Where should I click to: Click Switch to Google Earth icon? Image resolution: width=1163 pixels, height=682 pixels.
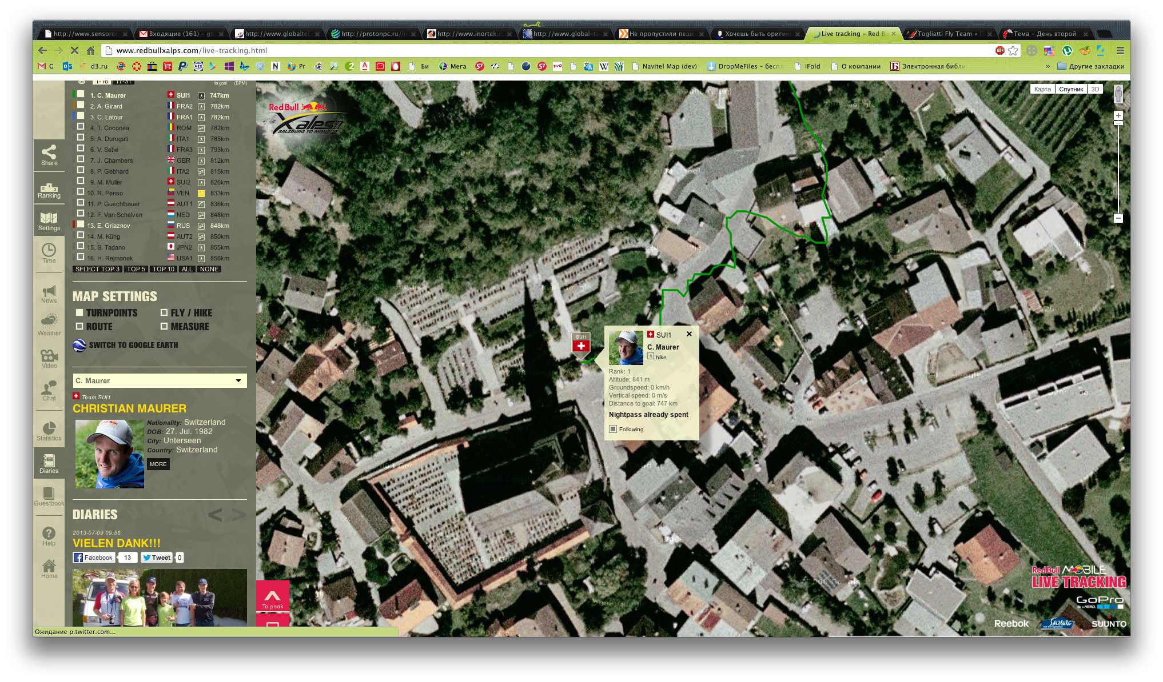79,346
